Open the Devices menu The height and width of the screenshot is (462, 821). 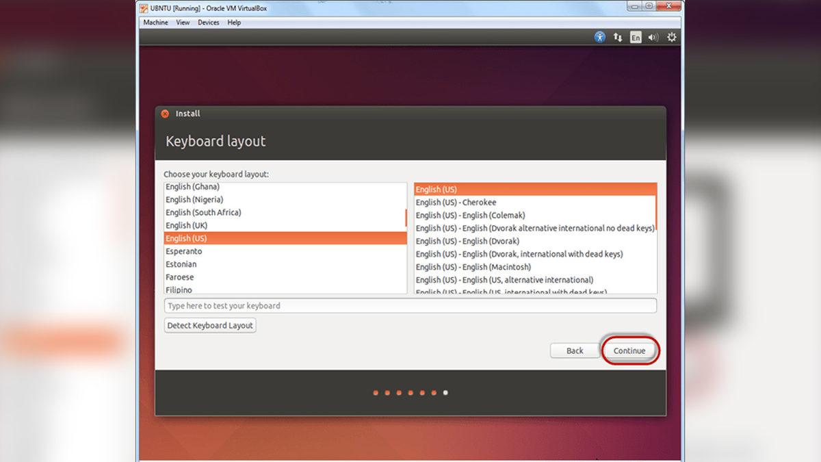(208, 22)
